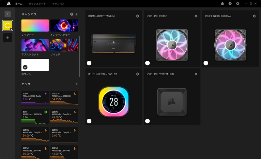Show canvas info icon
The height and width of the screenshot is (159, 261).
pos(71,14)
